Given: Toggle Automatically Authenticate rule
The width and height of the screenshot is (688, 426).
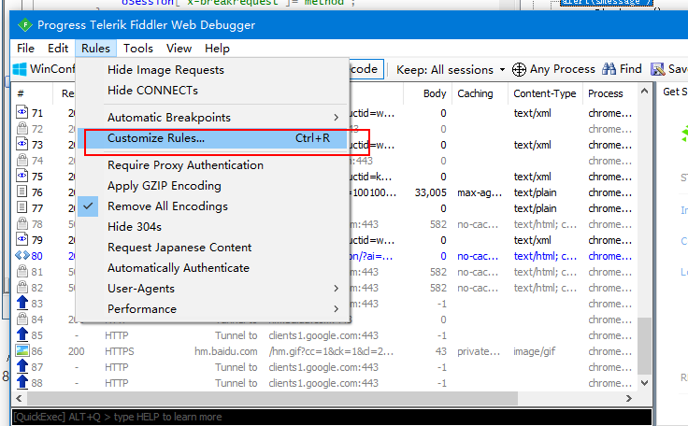Looking at the screenshot, I should point(213,268).
